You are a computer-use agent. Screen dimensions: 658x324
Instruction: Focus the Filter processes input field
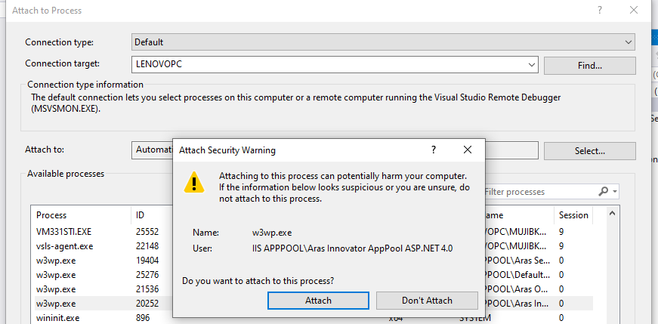(539, 192)
